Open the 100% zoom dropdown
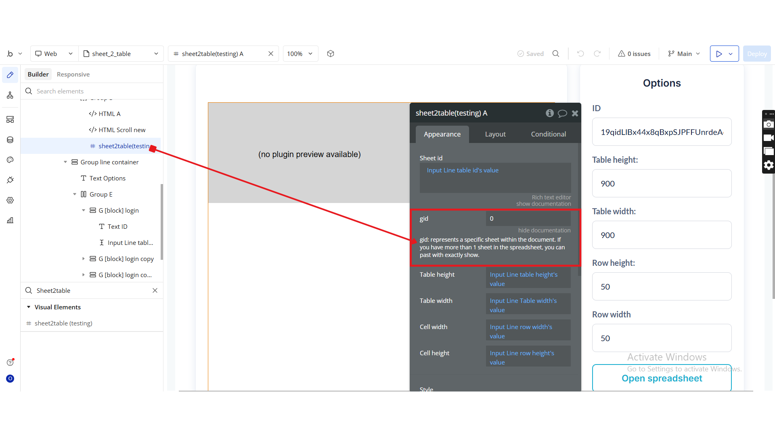The image size is (775, 435). click(300, 54)
